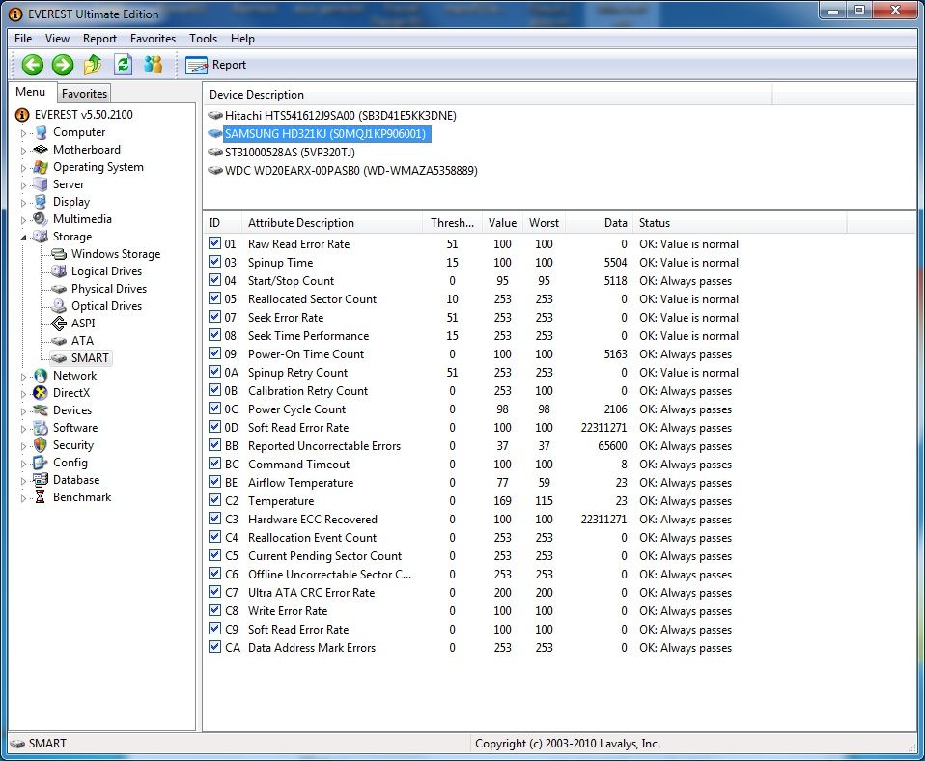Switch to the Favorites tab
Image resolution: width=925 pixels, height=761 pixels.
point(84,94)
